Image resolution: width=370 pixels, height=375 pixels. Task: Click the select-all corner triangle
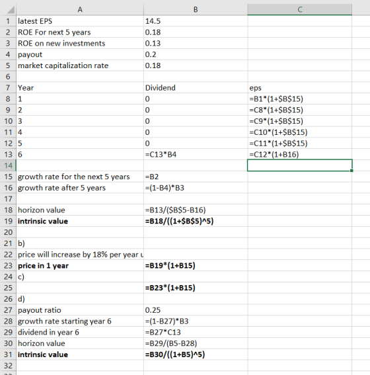pyautogui.click(x=11, y=10)
